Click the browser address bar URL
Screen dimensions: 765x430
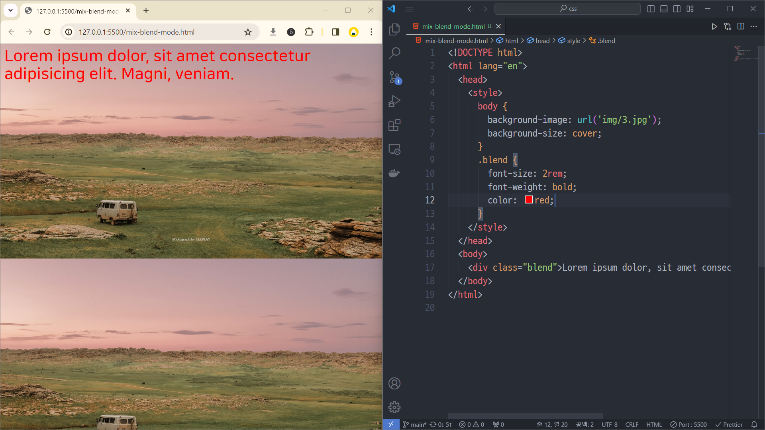[136, 32]
